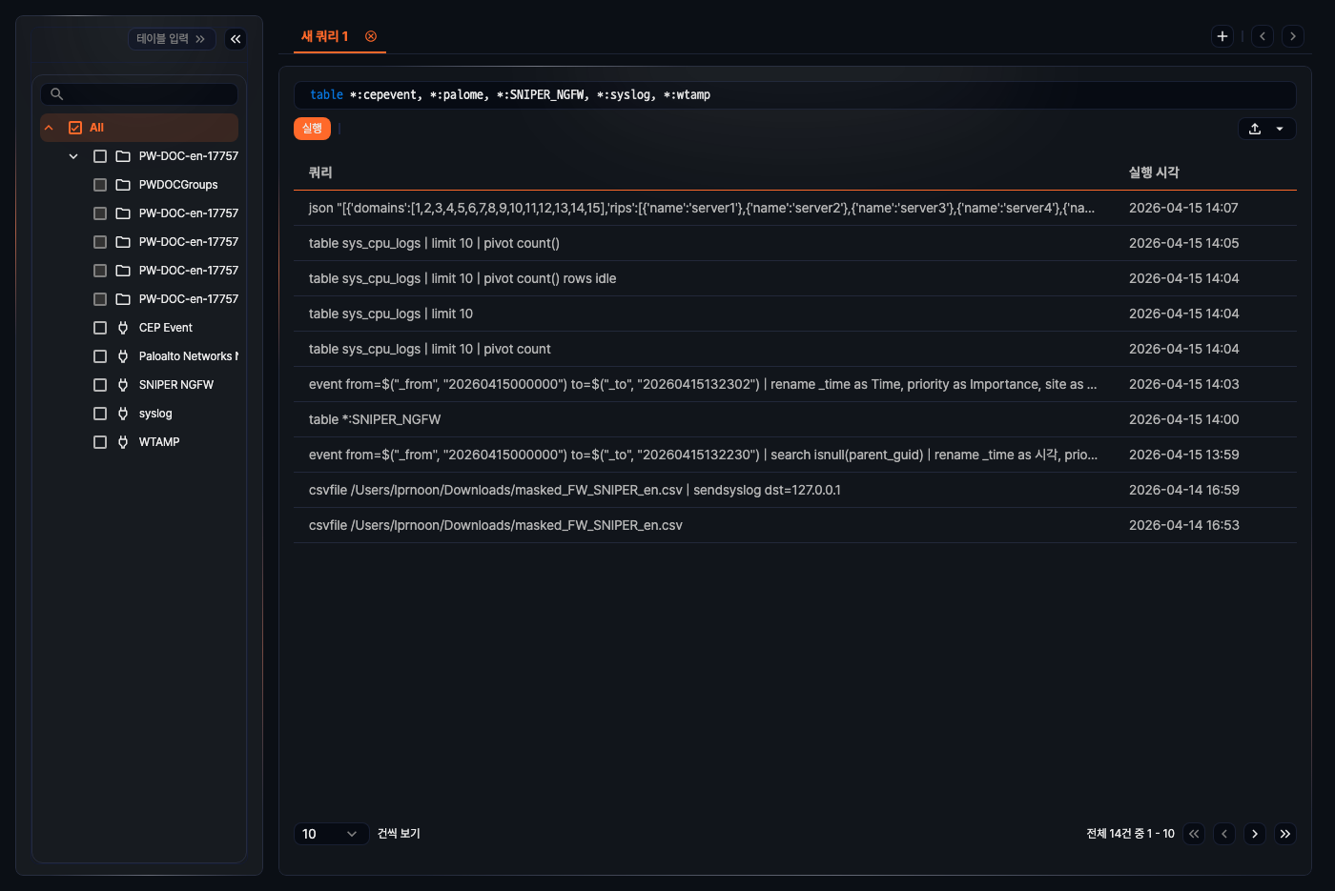Add a new query tab with plus icon
1335x891 pixels.
pyautogui.click(x=1222, y=36)
